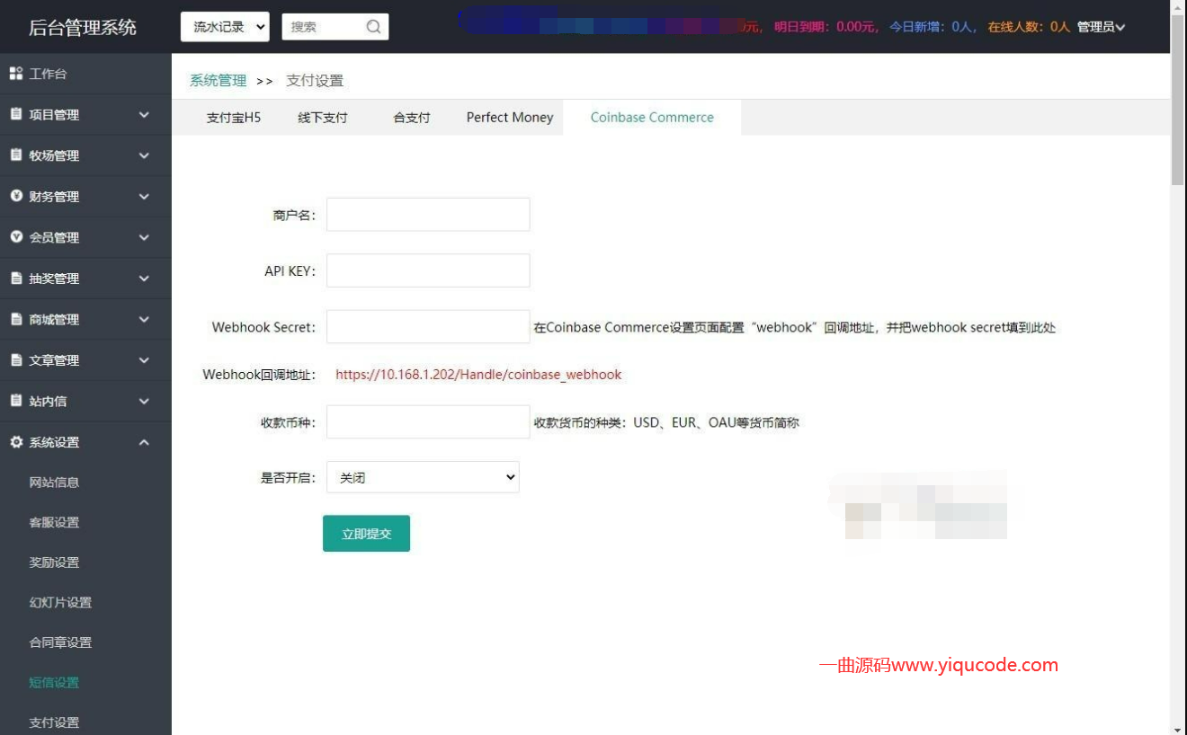
Task: Click the 文章管理 document icon
Action: click(16, 360)
